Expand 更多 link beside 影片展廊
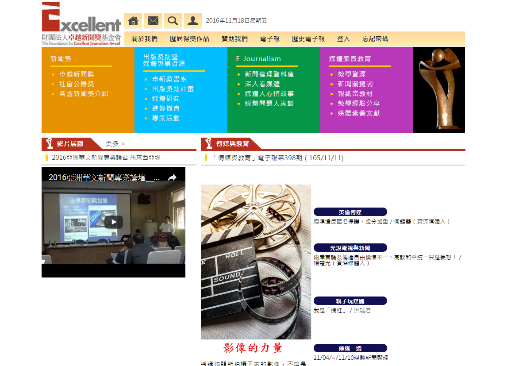The width and height of the screenshot is (511, 366). click(115, 144)
